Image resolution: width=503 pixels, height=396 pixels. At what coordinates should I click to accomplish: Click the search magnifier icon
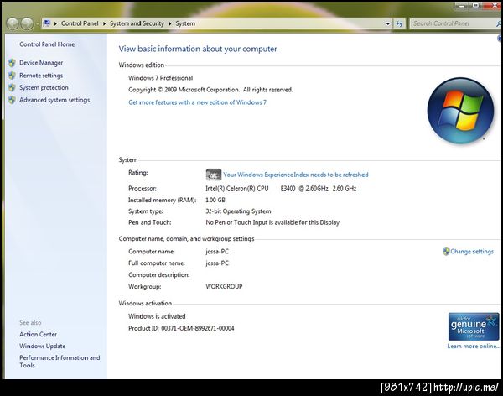coord(499,23)
